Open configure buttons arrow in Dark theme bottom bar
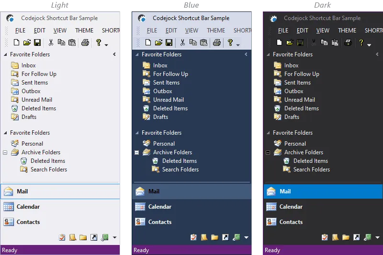Screen dimensions: 383x255 tap(377, 237)
